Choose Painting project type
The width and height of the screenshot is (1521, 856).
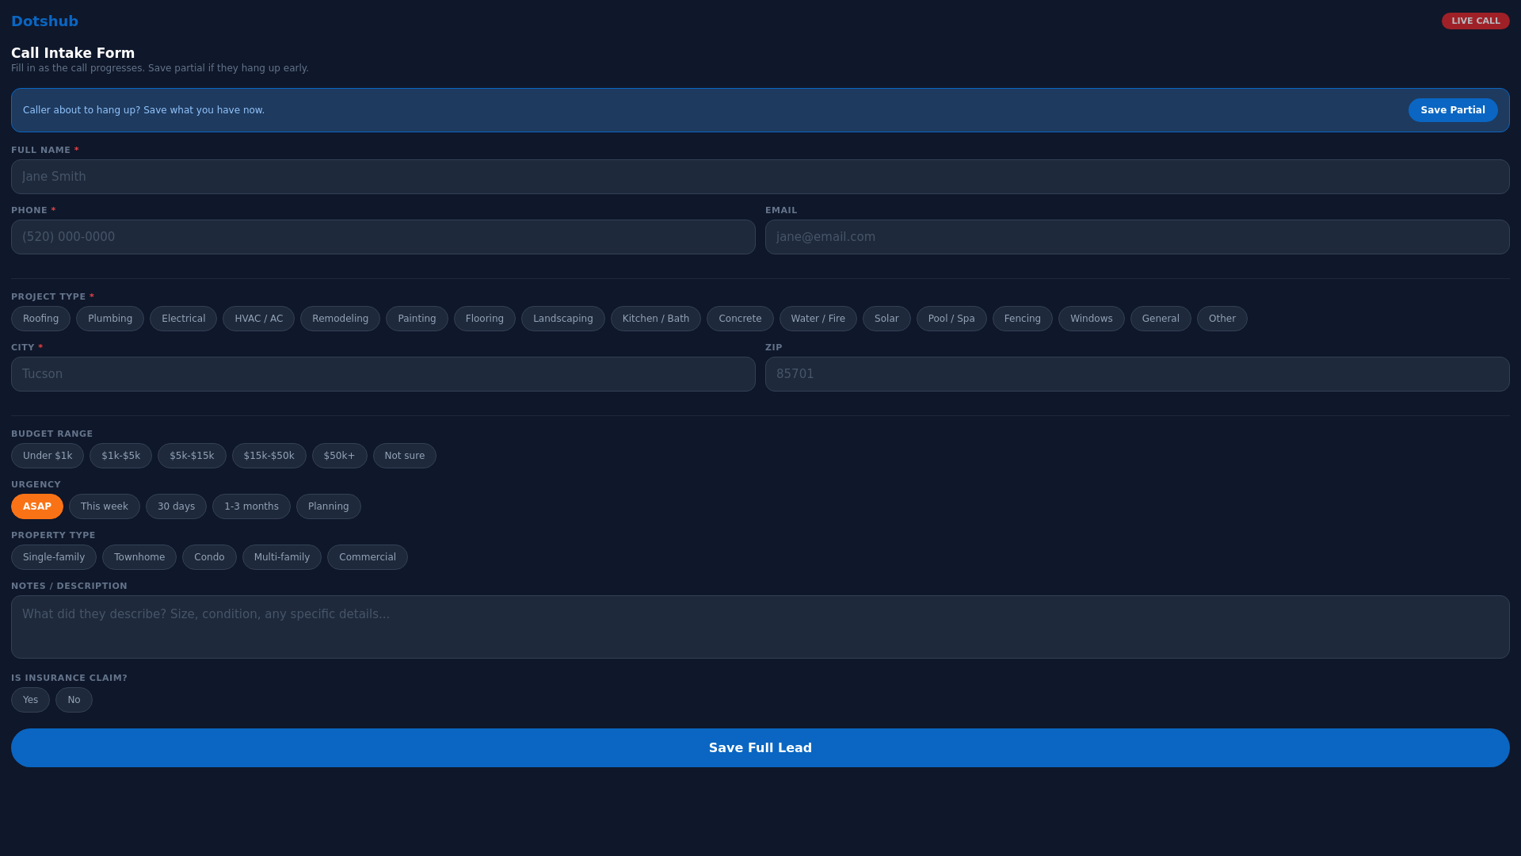417,319
